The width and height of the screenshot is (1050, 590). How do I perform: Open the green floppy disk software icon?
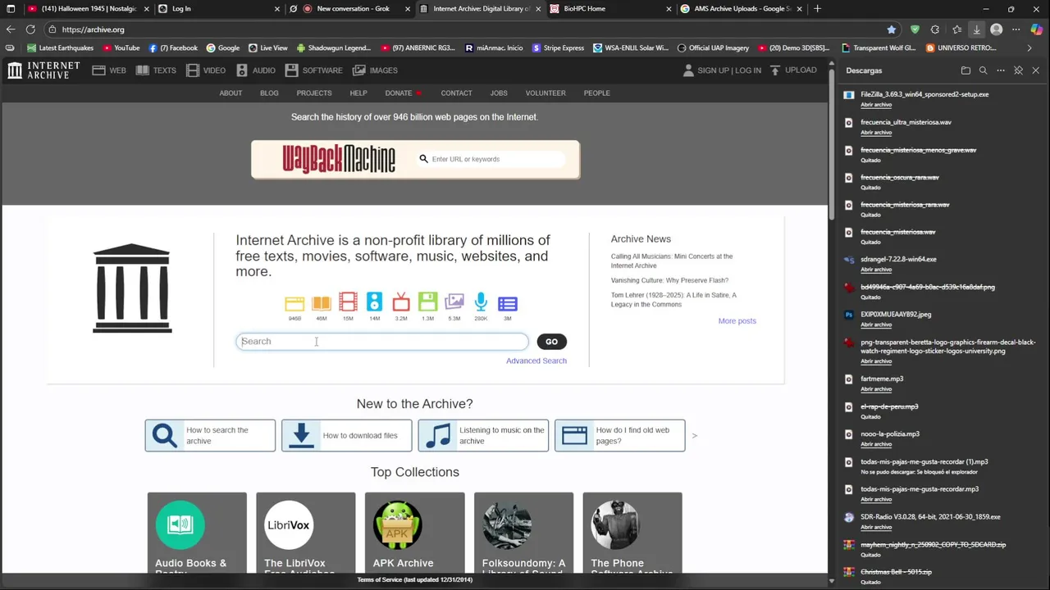point(427,302)
